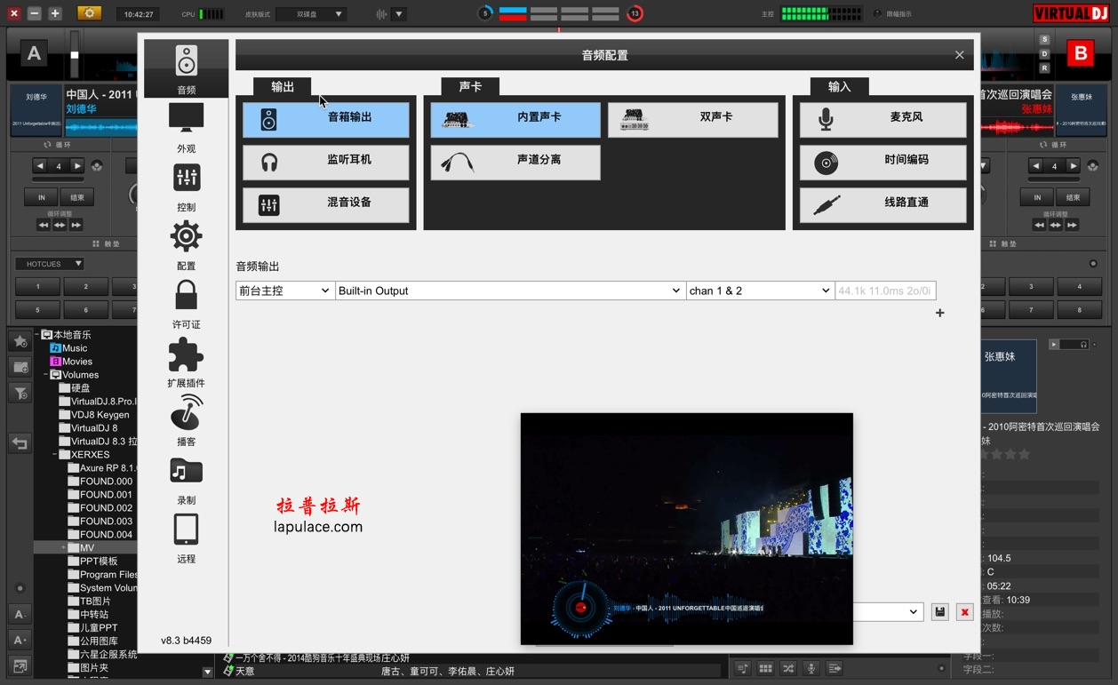1118x685 pixels.
Task: Click 混音设备 external mixer button
Action: tap(326, 204)
